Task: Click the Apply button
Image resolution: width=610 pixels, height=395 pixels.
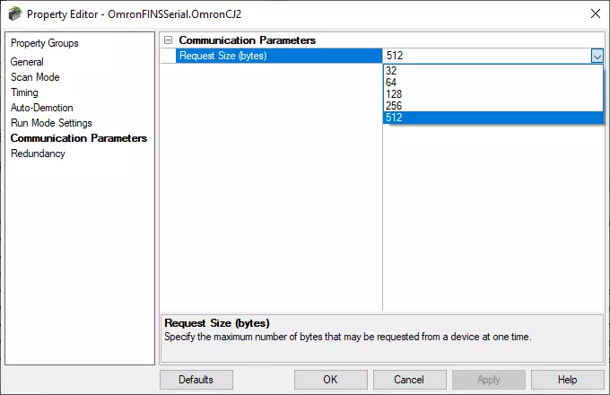Action: [x=489, y=380]
